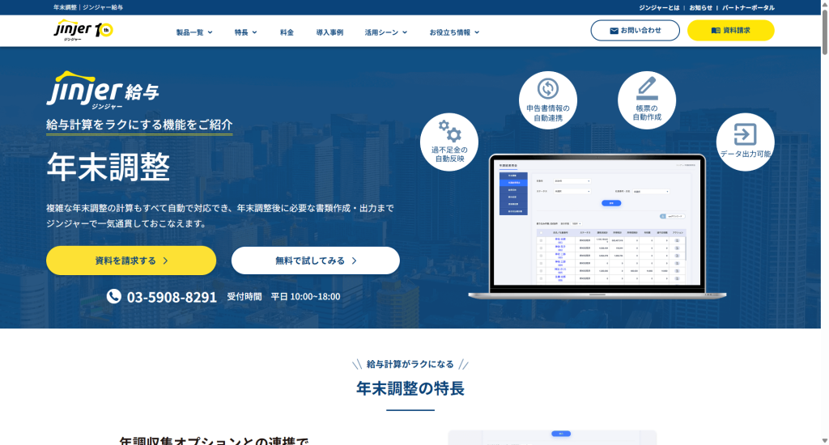Screen dimensions: 829x445
Task: Click the gears icon for 過不足金の自動反映
Action: [x=449, y=130]
